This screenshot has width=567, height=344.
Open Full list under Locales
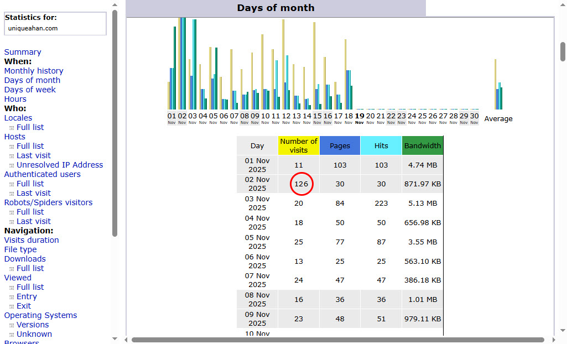(x=30, y=127)
